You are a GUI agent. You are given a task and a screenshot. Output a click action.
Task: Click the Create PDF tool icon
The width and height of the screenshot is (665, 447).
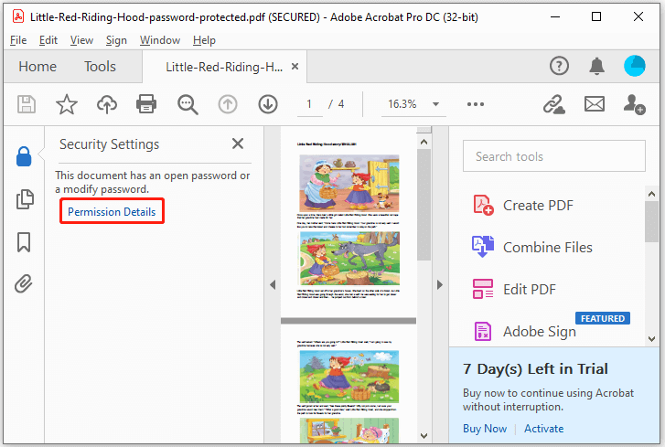pos(483,205)
